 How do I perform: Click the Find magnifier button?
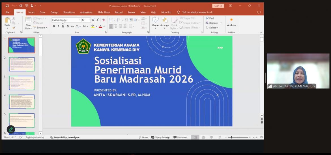tap(210, 18)
